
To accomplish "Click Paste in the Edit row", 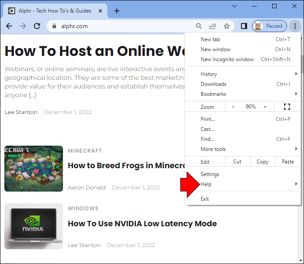I will click(x=287, y=162).
